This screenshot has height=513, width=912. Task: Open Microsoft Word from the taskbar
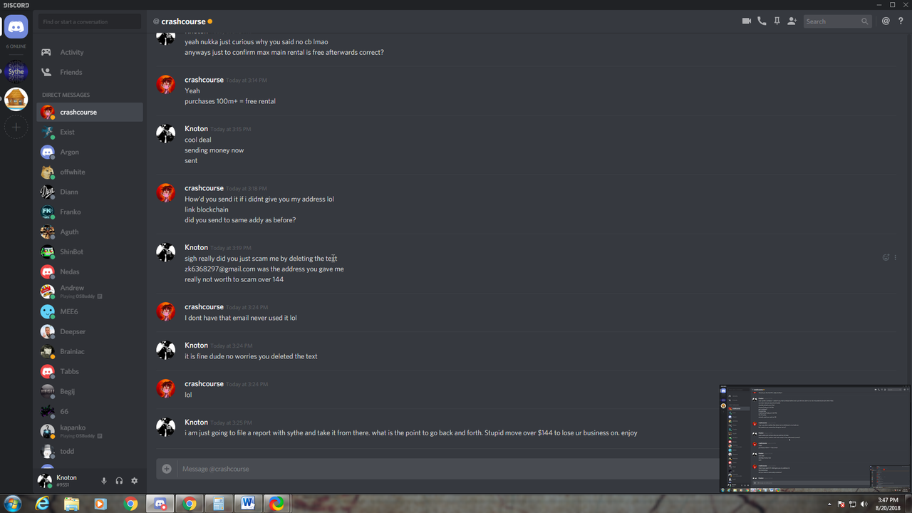247,504
